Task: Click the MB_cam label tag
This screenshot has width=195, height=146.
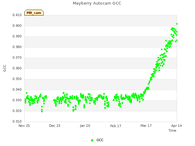Action: (x=34, y=13)
